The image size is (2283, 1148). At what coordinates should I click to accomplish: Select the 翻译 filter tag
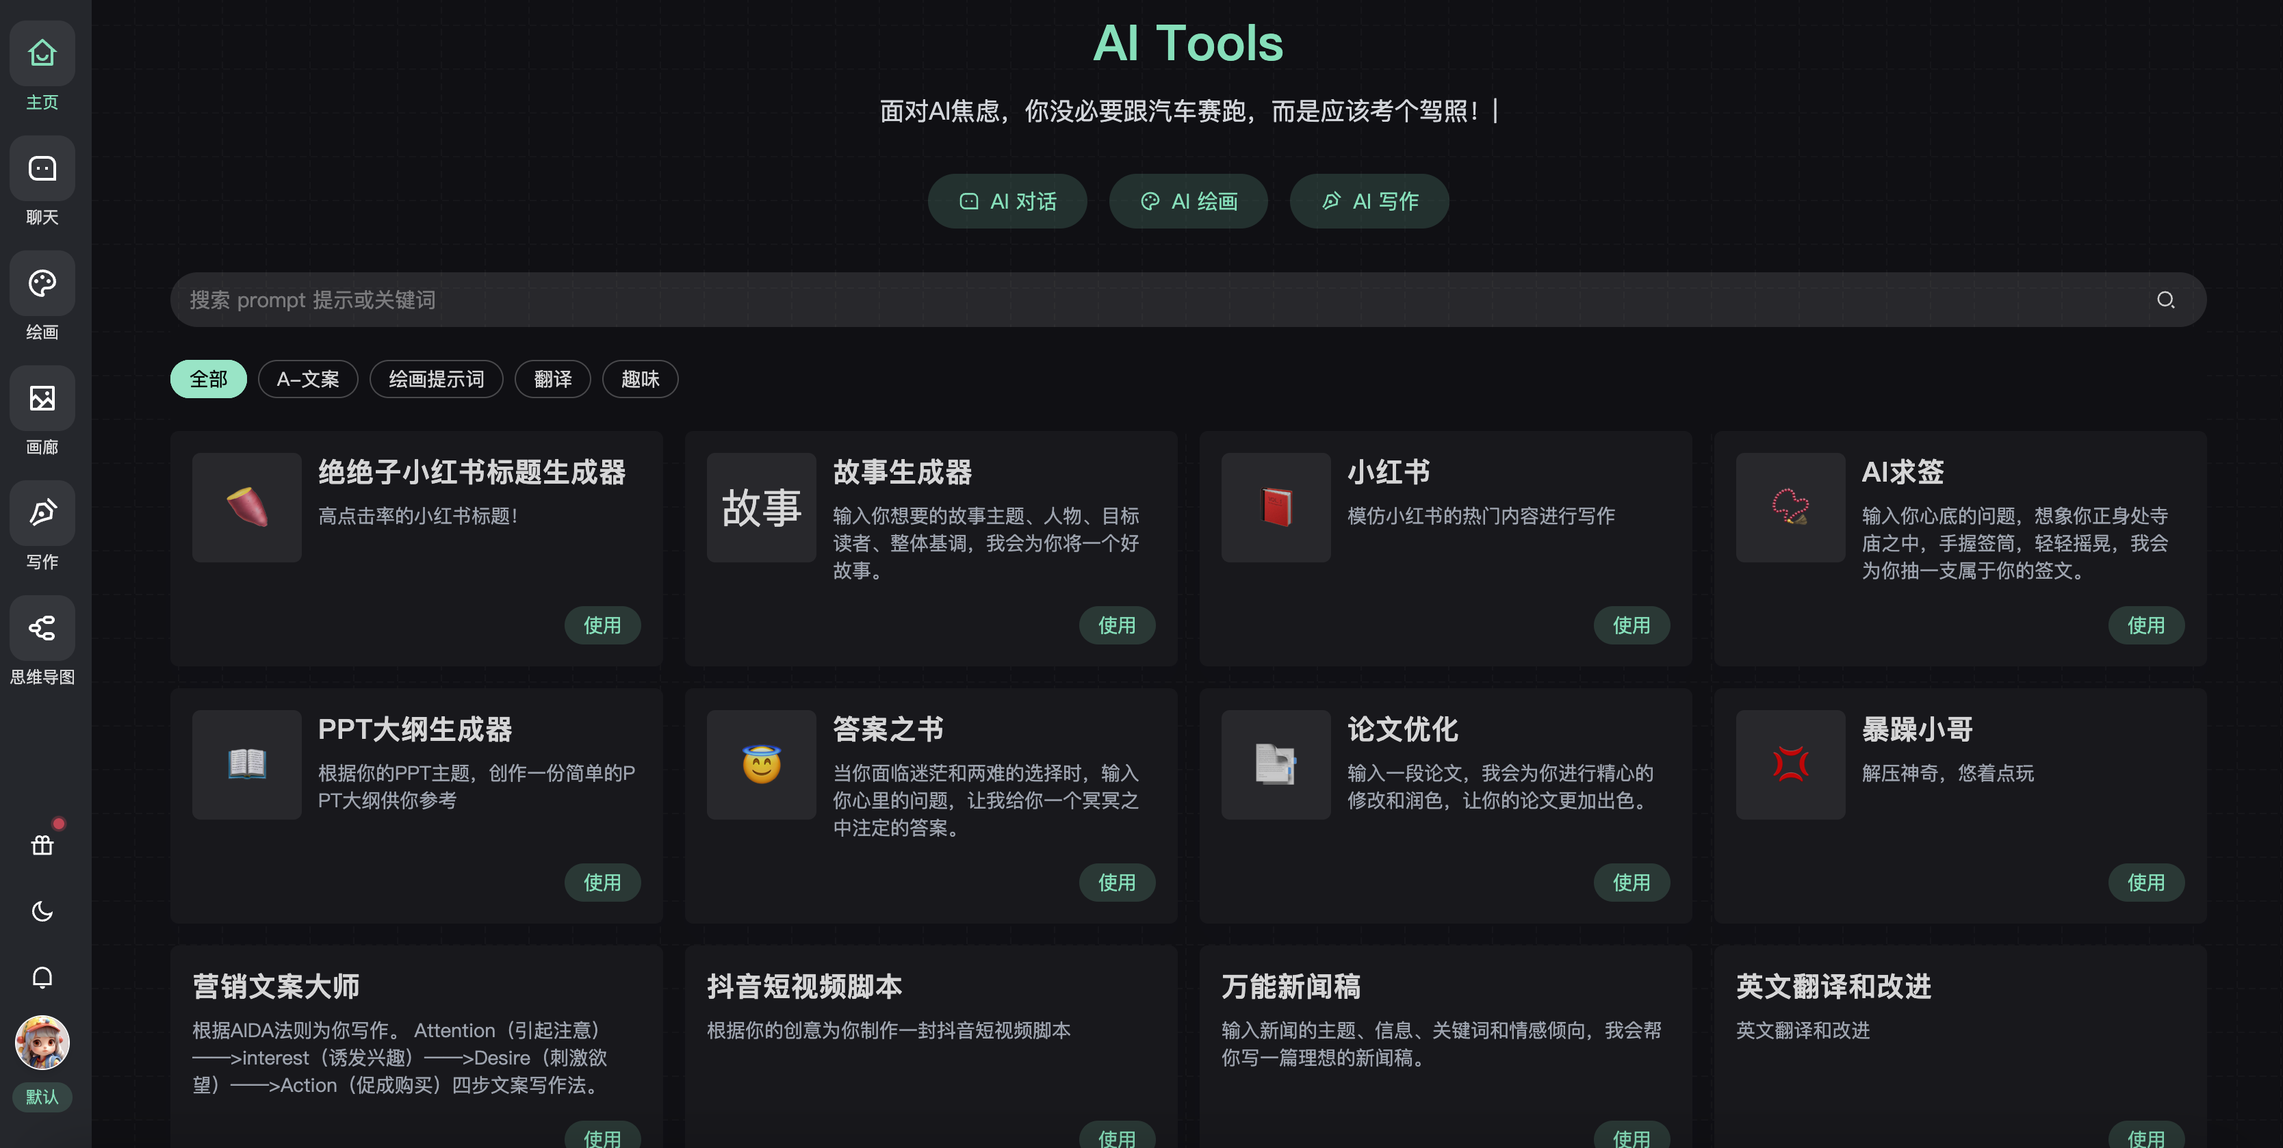(552, 379)
